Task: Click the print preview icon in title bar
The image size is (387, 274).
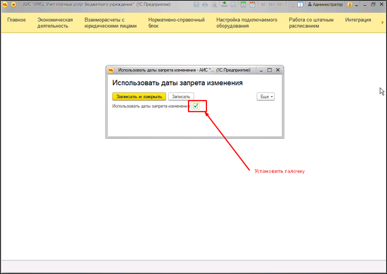Action: click(214, 4)
